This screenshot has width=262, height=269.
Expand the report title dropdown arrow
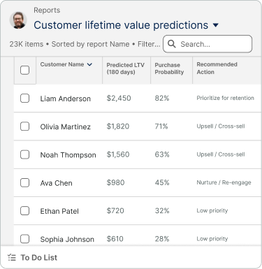(216, 25)
